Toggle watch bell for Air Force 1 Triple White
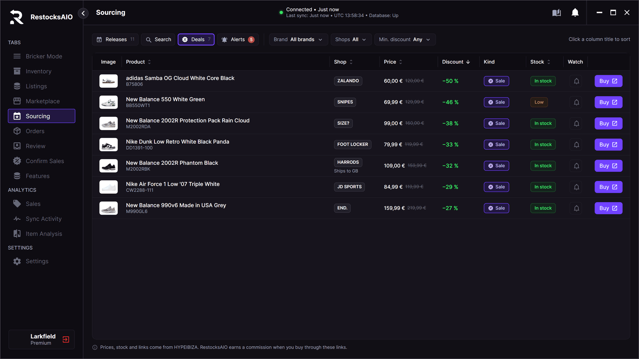The width and height of the screenshot is (639, 359). [576, 187]
